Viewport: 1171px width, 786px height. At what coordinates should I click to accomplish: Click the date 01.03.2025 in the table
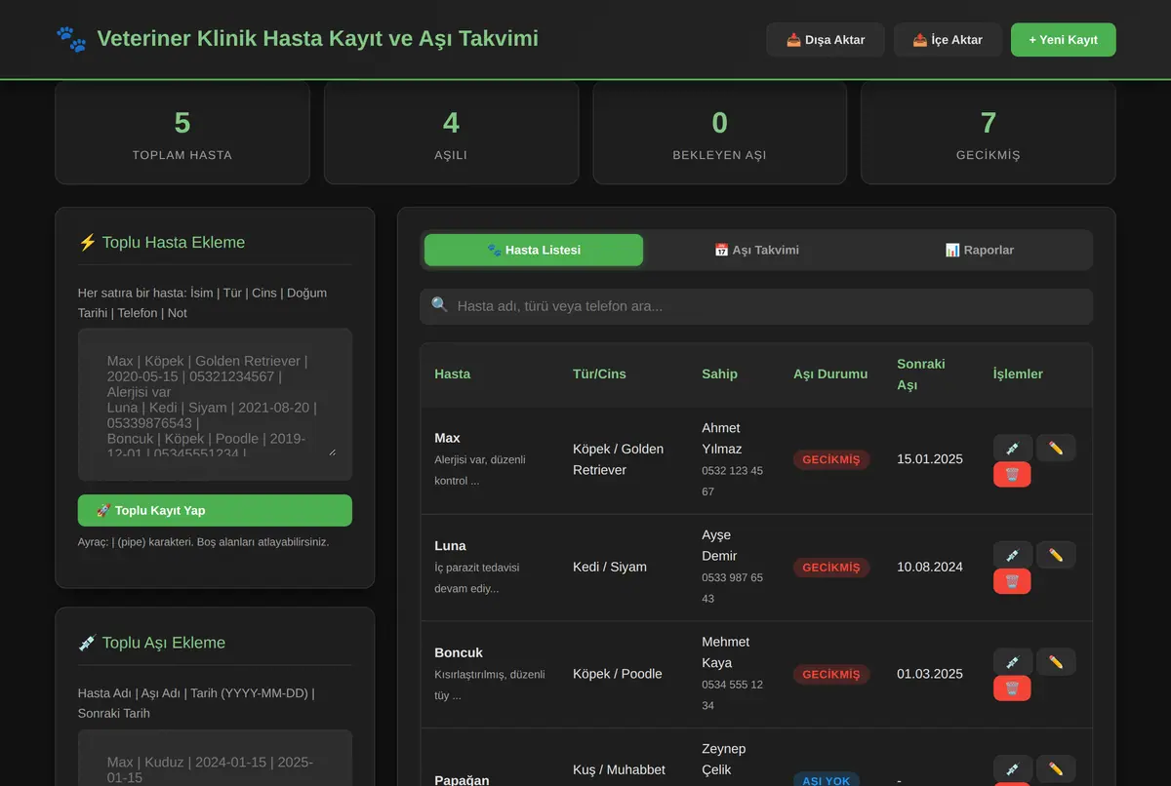pos(930,674)
